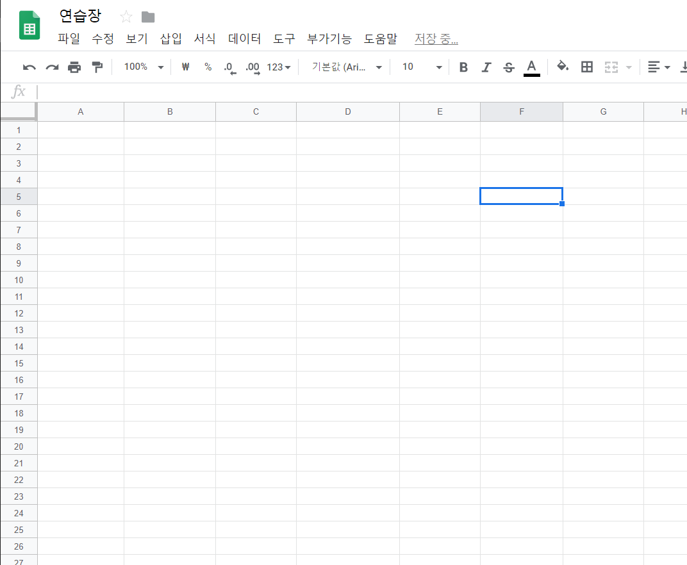Screen dimensions: 687x565
Task: Toggle bold formatting
Action: click(463, 67)
